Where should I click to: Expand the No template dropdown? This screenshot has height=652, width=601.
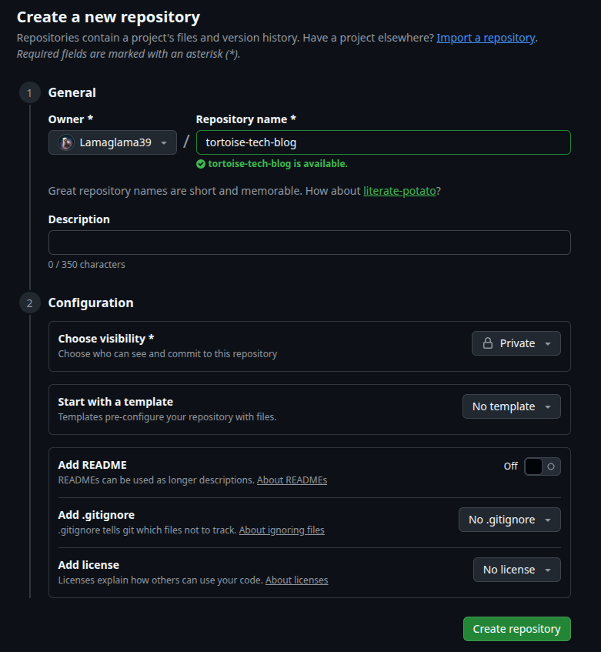(511, 406)
